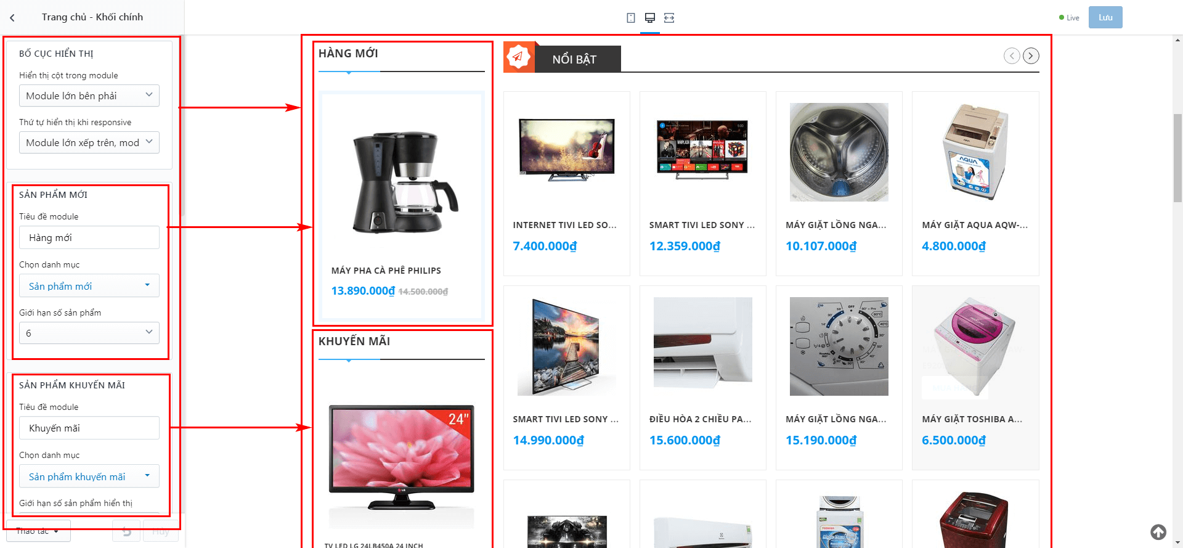1183x548 pixels.
Task: Click the 6.500.000₫ price
Action: [954, 440]
